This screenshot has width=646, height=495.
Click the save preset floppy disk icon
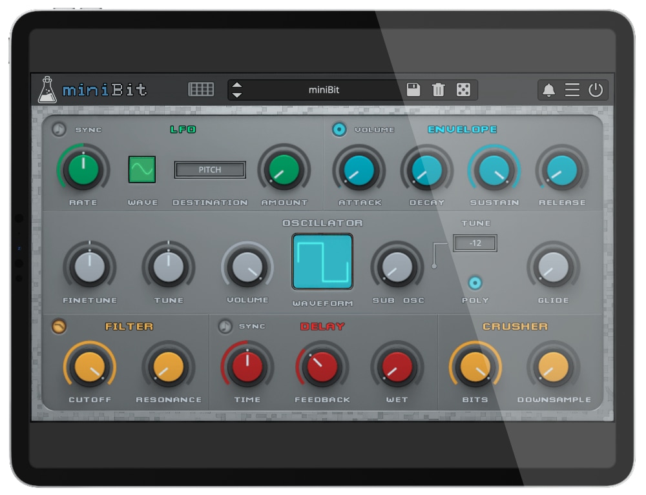coord(413,90)
